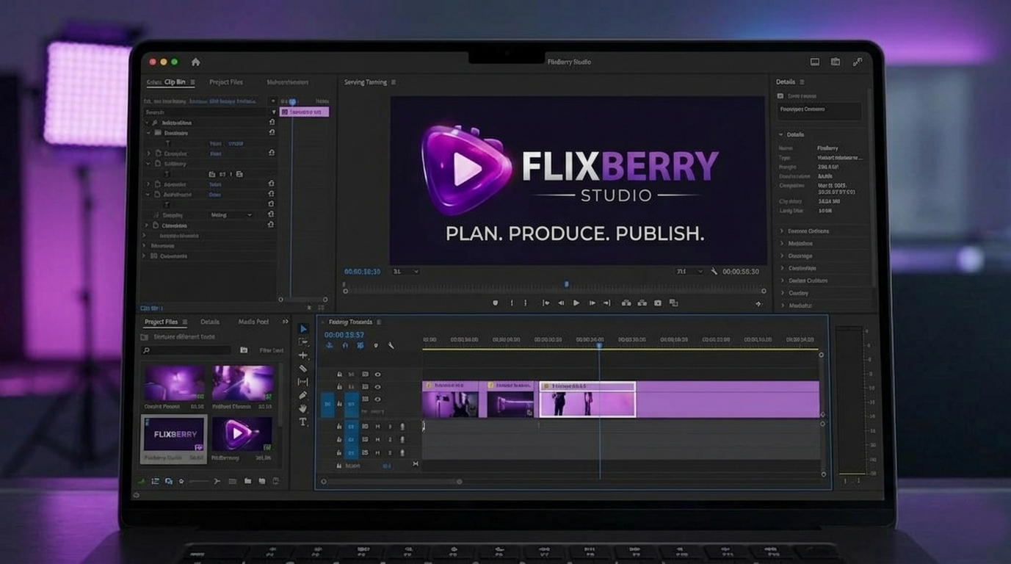Select the Hand tool
The image size is (1011, 564).
303,408
